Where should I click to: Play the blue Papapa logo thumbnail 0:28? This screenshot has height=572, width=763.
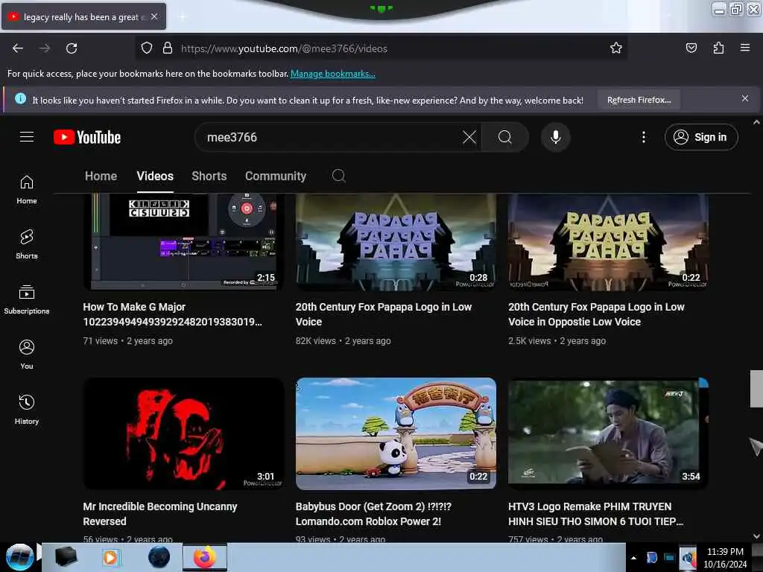396,242
